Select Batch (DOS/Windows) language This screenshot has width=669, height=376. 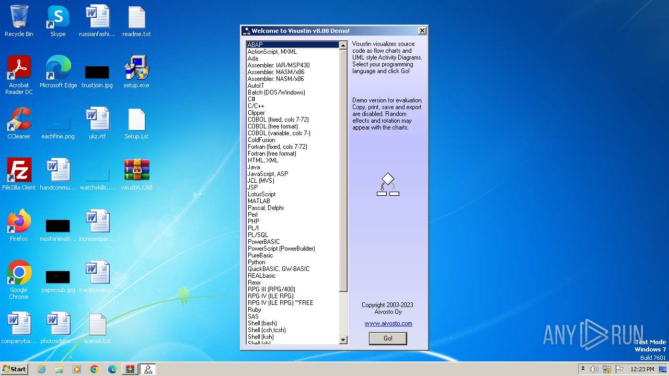pos(293,92)
